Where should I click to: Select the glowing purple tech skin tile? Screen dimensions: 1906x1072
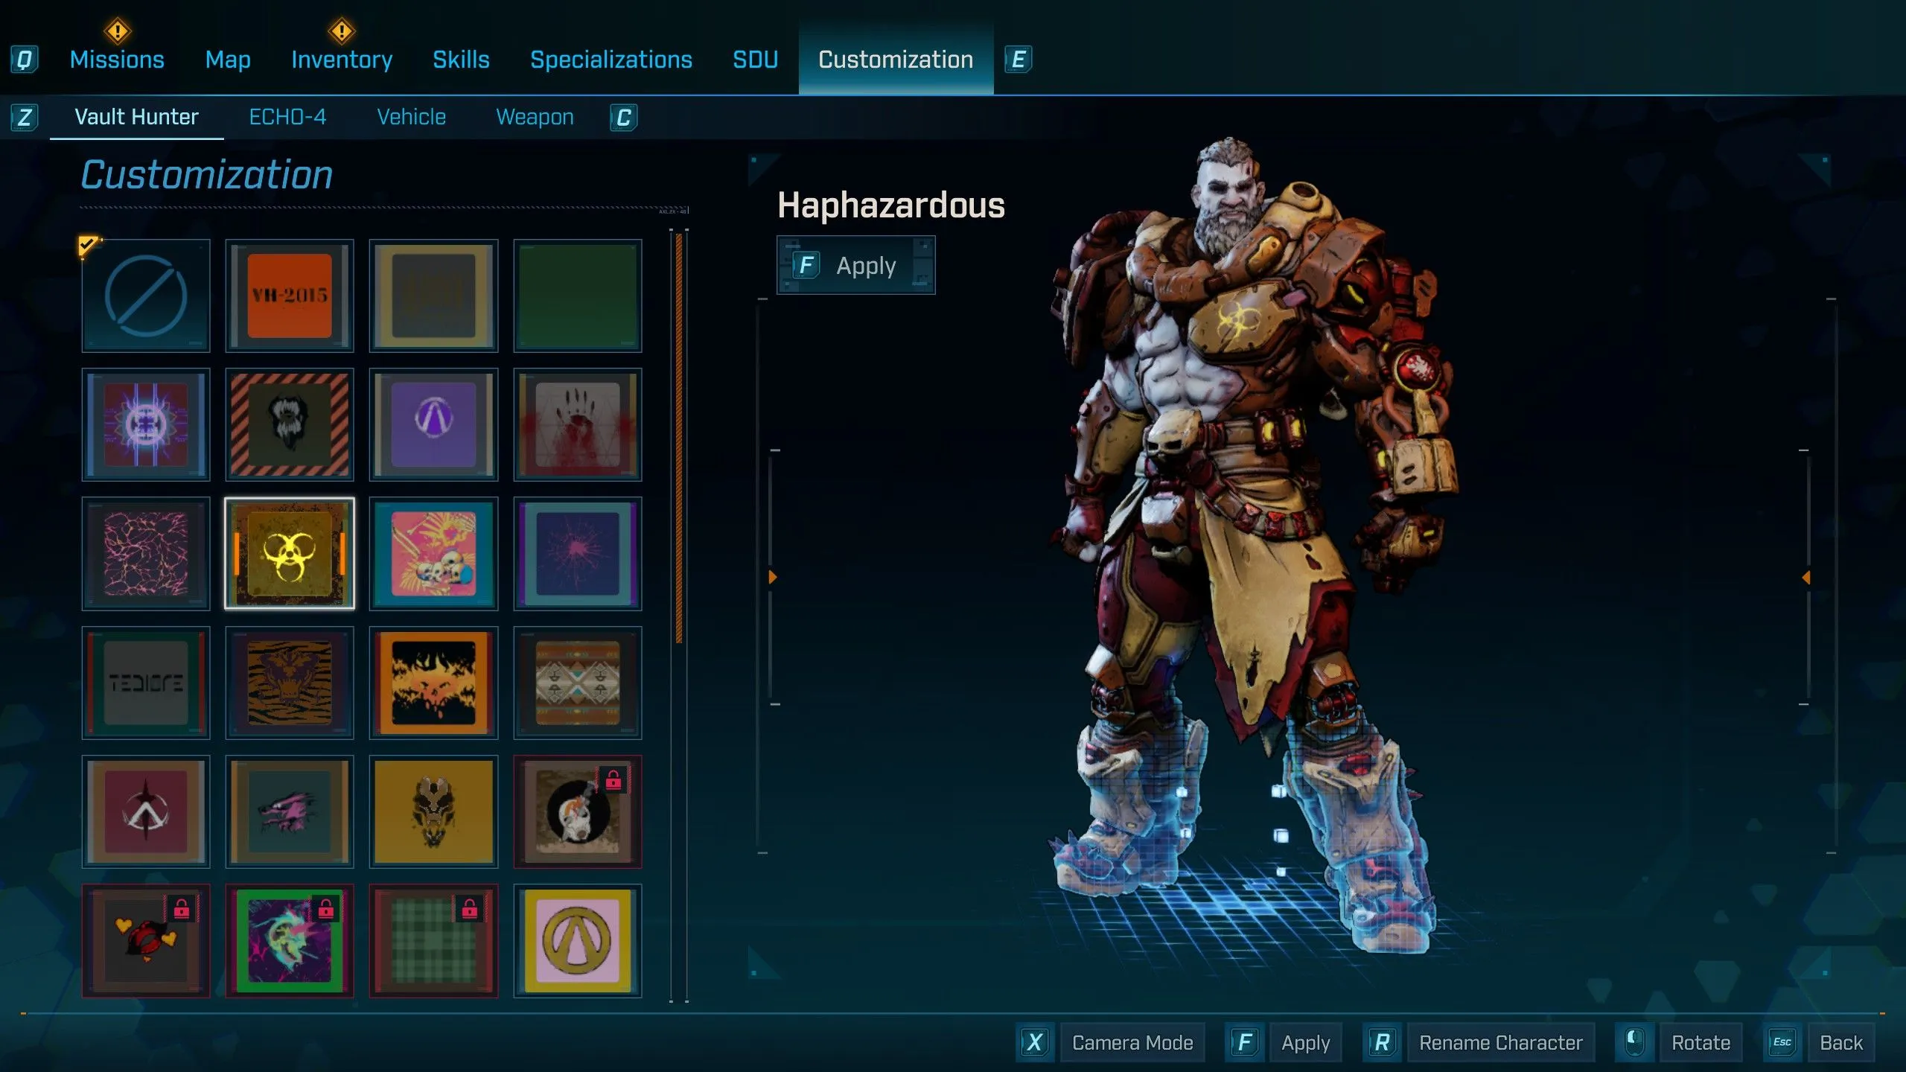point(146,424)
